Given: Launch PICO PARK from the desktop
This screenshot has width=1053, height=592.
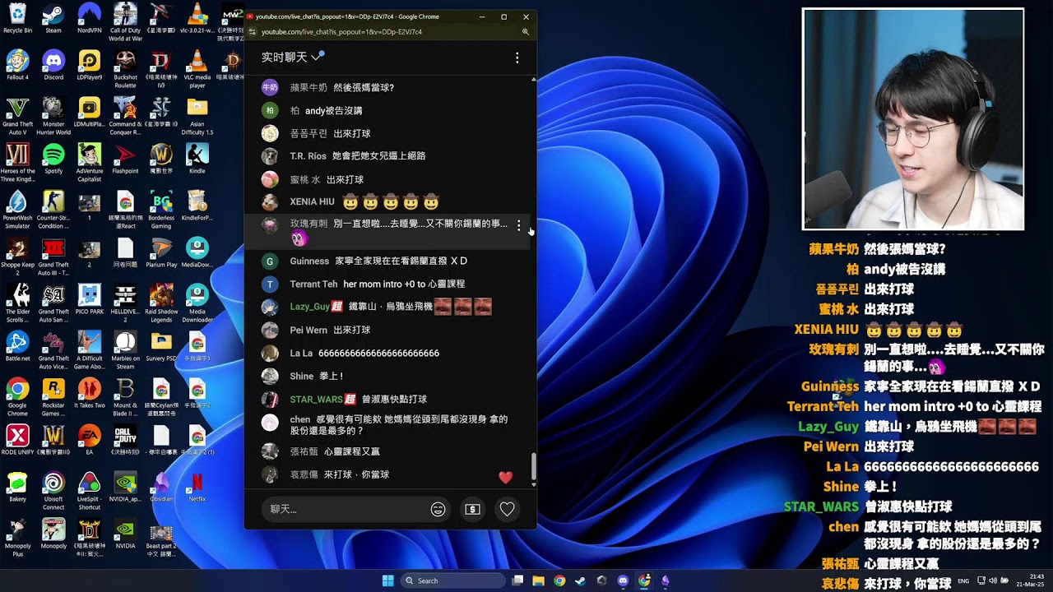Looking at the screenshot, I should tap(89, 299).
